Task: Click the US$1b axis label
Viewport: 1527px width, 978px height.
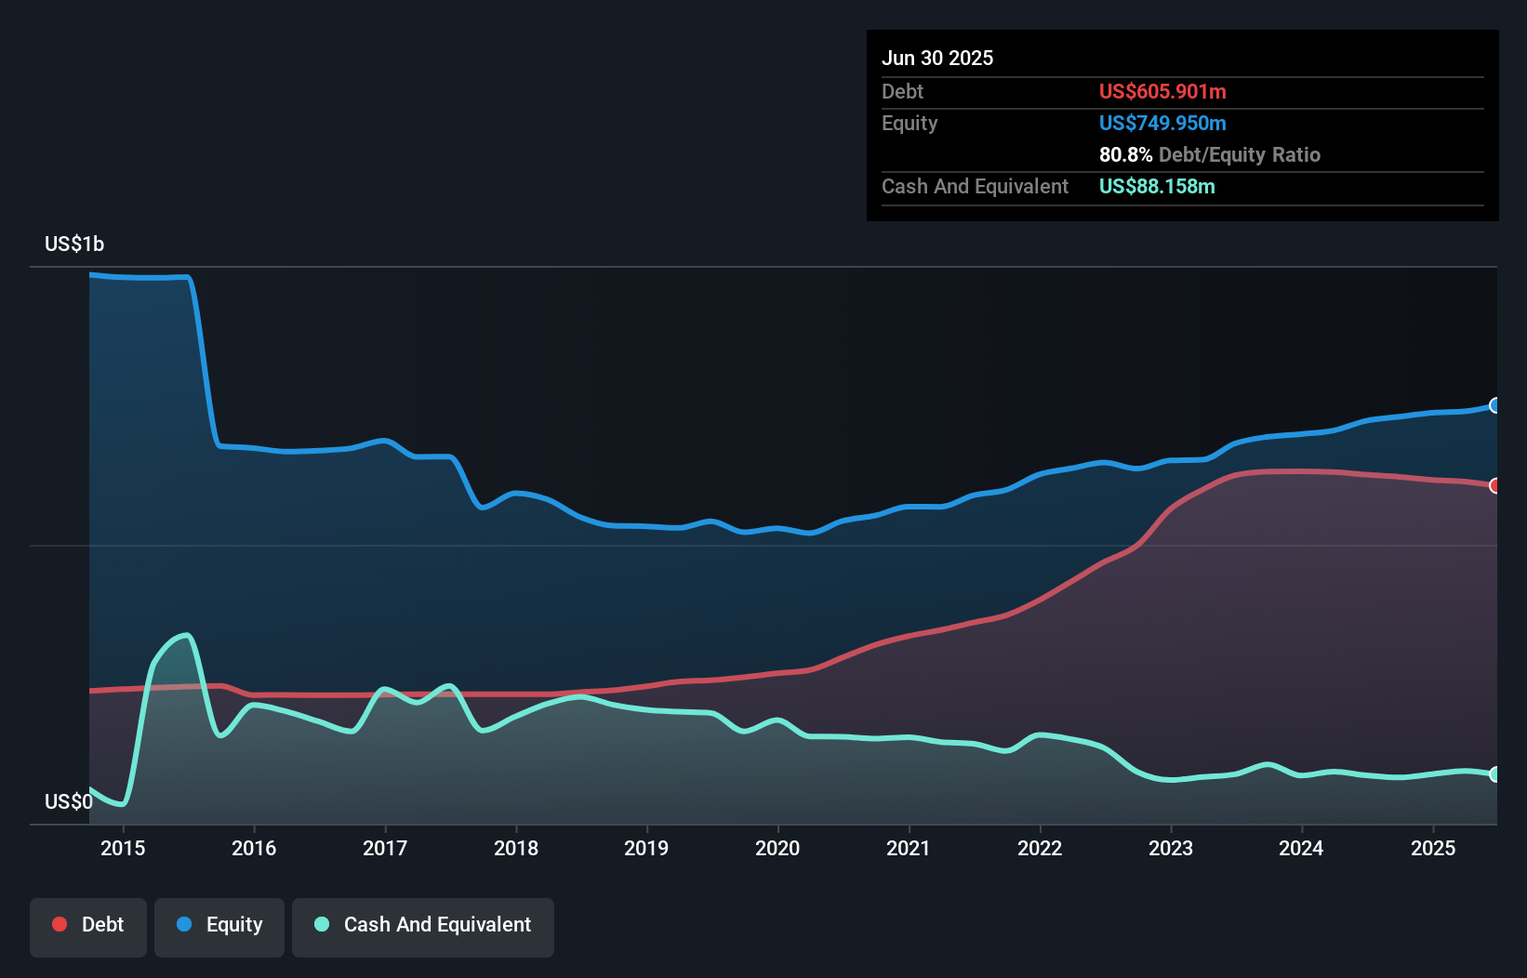Action: 74,244
